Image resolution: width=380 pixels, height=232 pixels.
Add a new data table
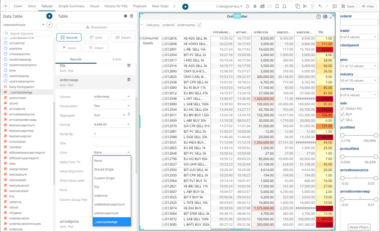[x=49, y=16]
